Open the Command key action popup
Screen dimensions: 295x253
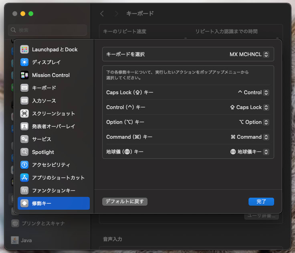[x=250, y=137]
